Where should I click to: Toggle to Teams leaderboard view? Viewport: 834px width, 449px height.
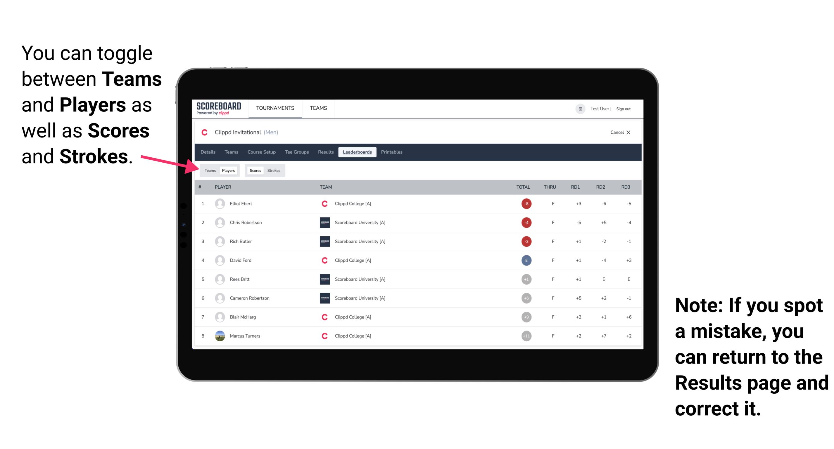[209, 170]
